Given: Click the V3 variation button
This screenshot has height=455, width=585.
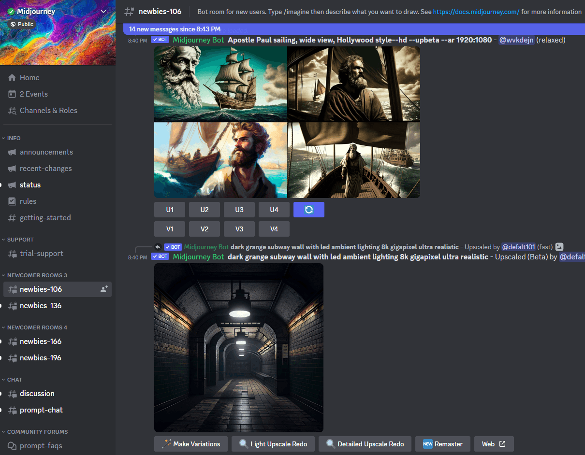Looking at the screenshot, I should (x=239, y=229).
